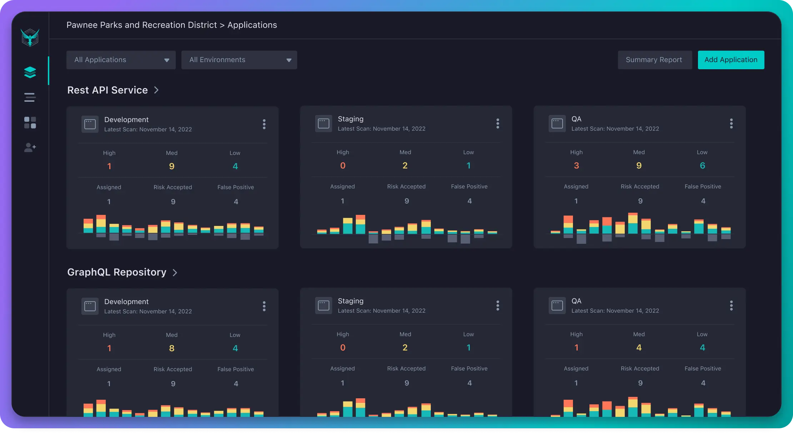Click the bird logo at top left

click(30, 37)
